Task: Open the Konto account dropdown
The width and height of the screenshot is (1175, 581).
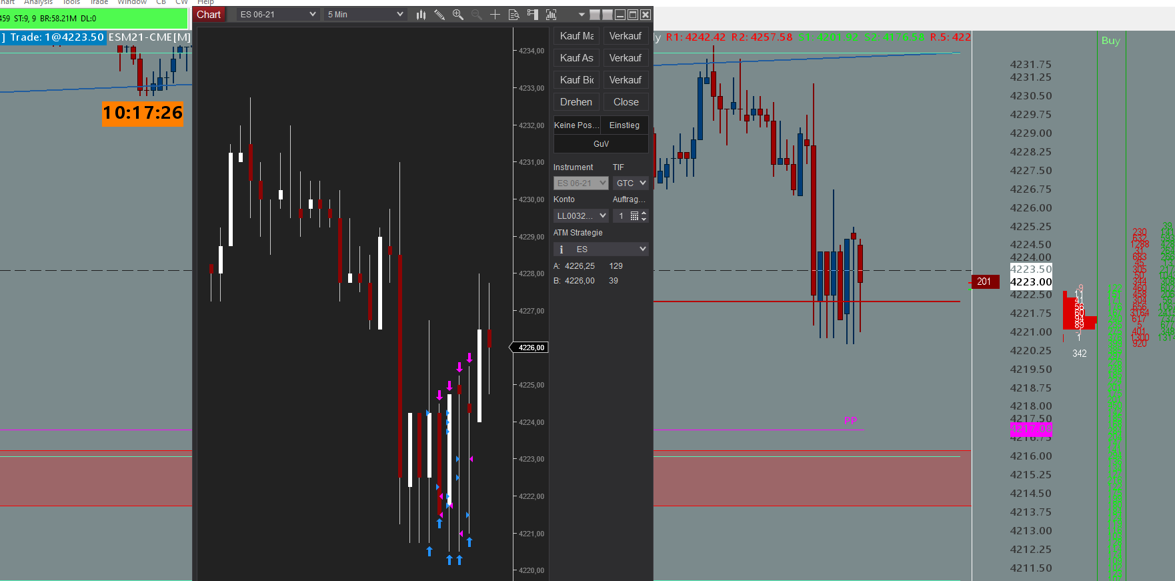Action: point(581,216)
